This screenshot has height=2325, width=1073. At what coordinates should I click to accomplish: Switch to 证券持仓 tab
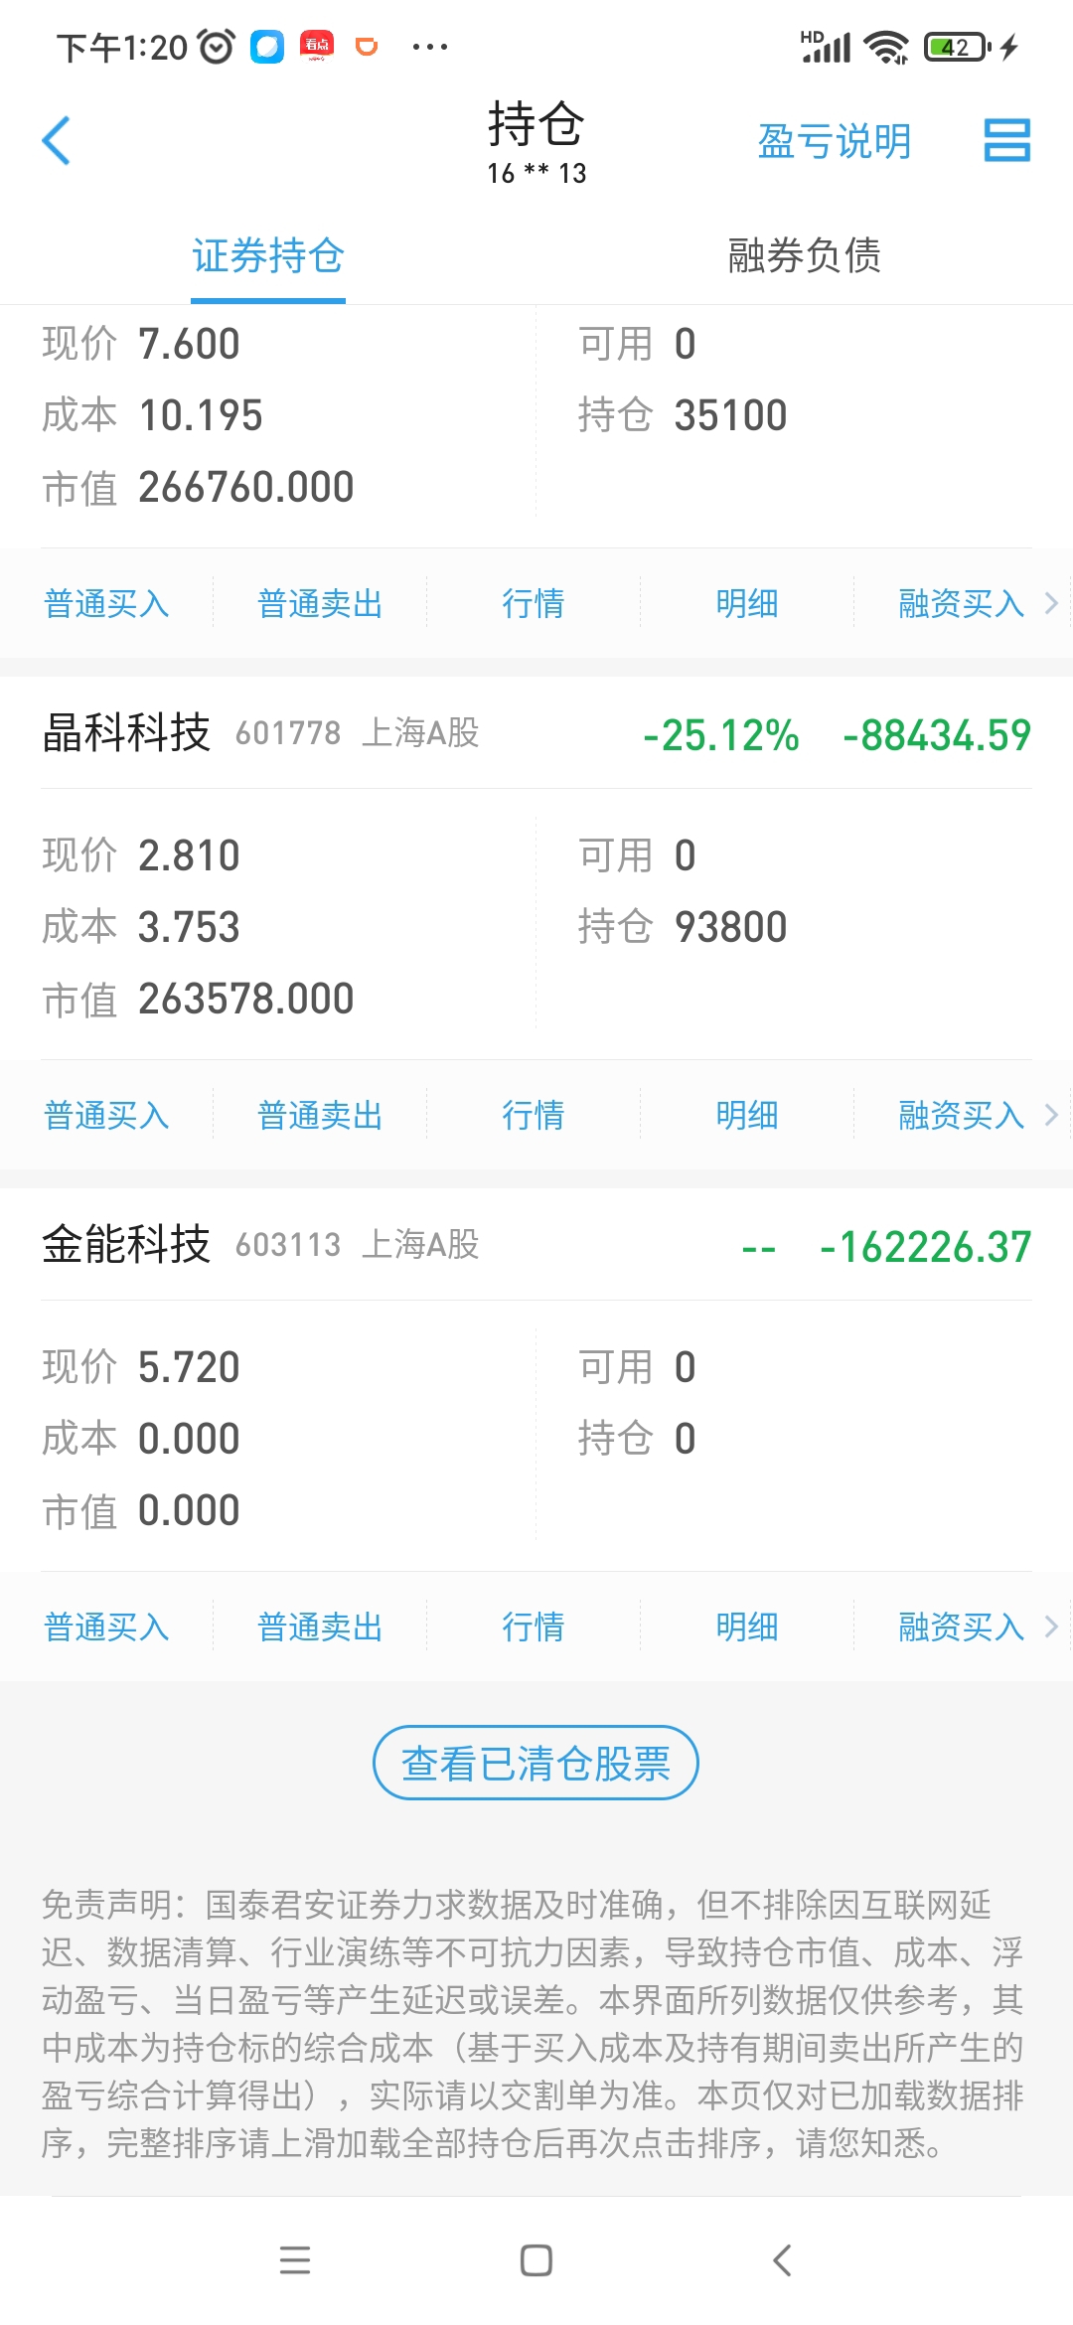click(x=268, y=256)
